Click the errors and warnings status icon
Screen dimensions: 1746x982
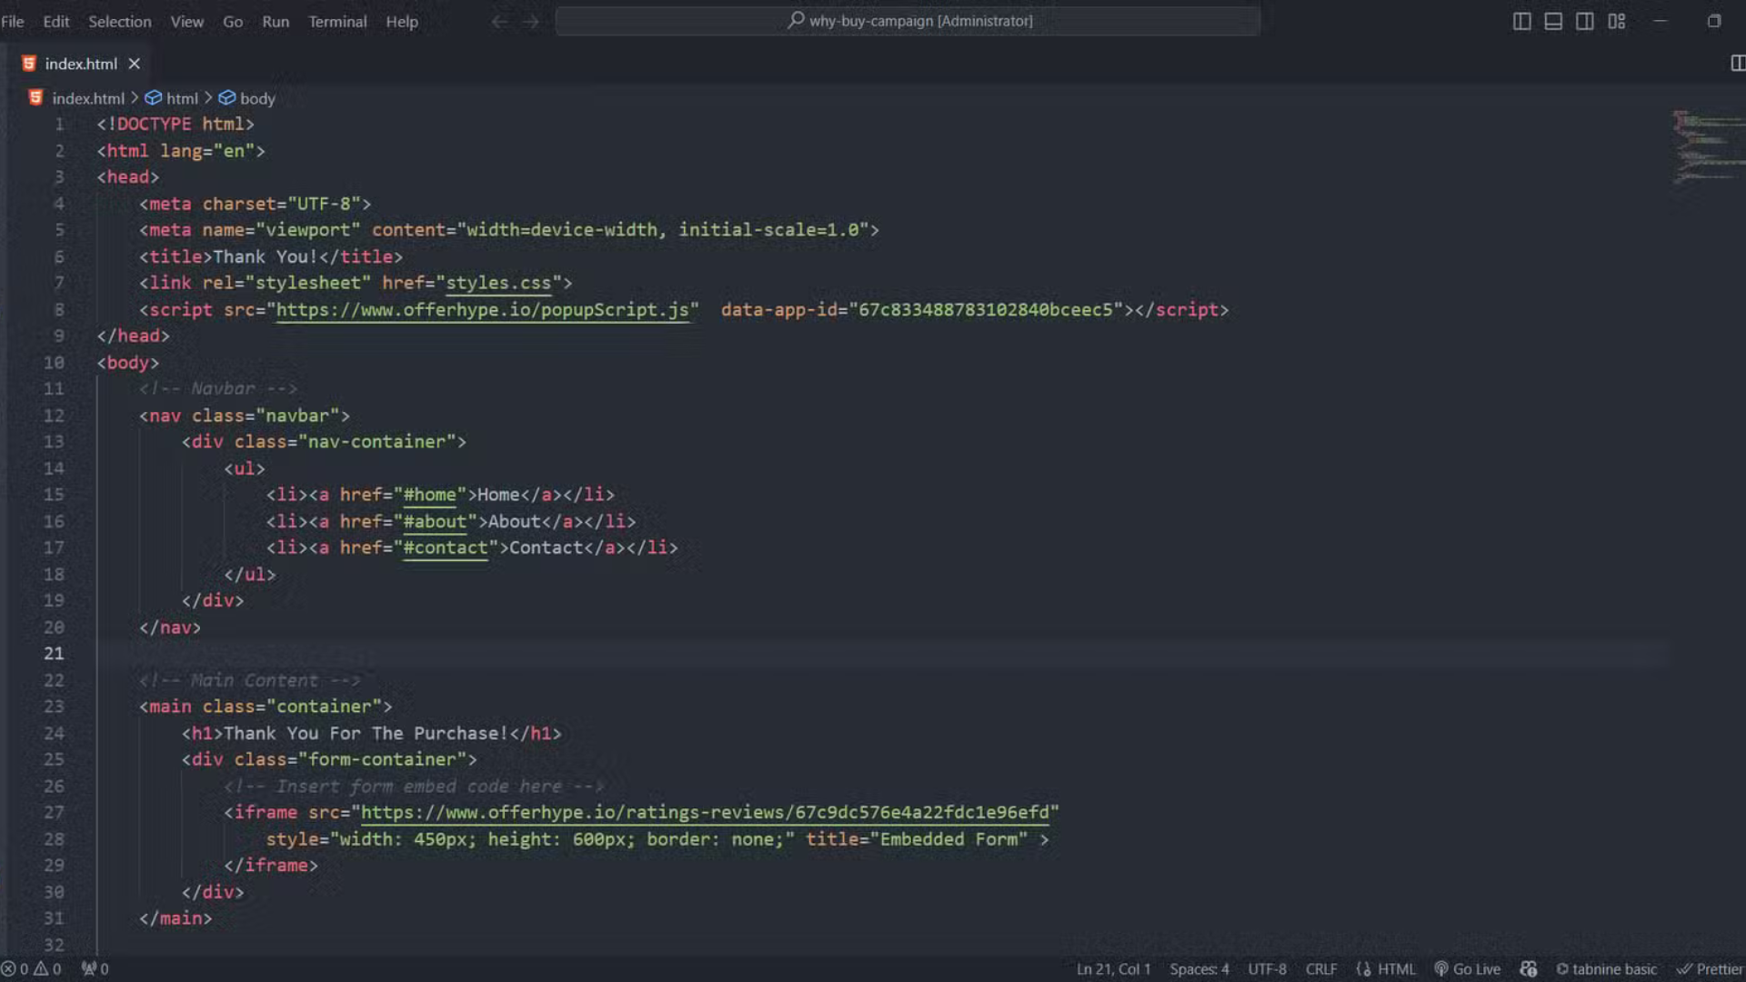32,969
